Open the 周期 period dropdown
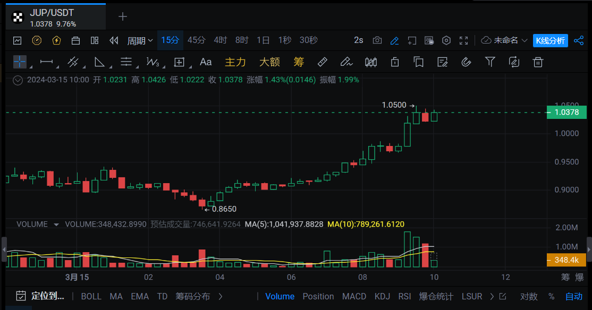Image resolution: width=592 pixels, height=310 pixels. click(140, 40)
